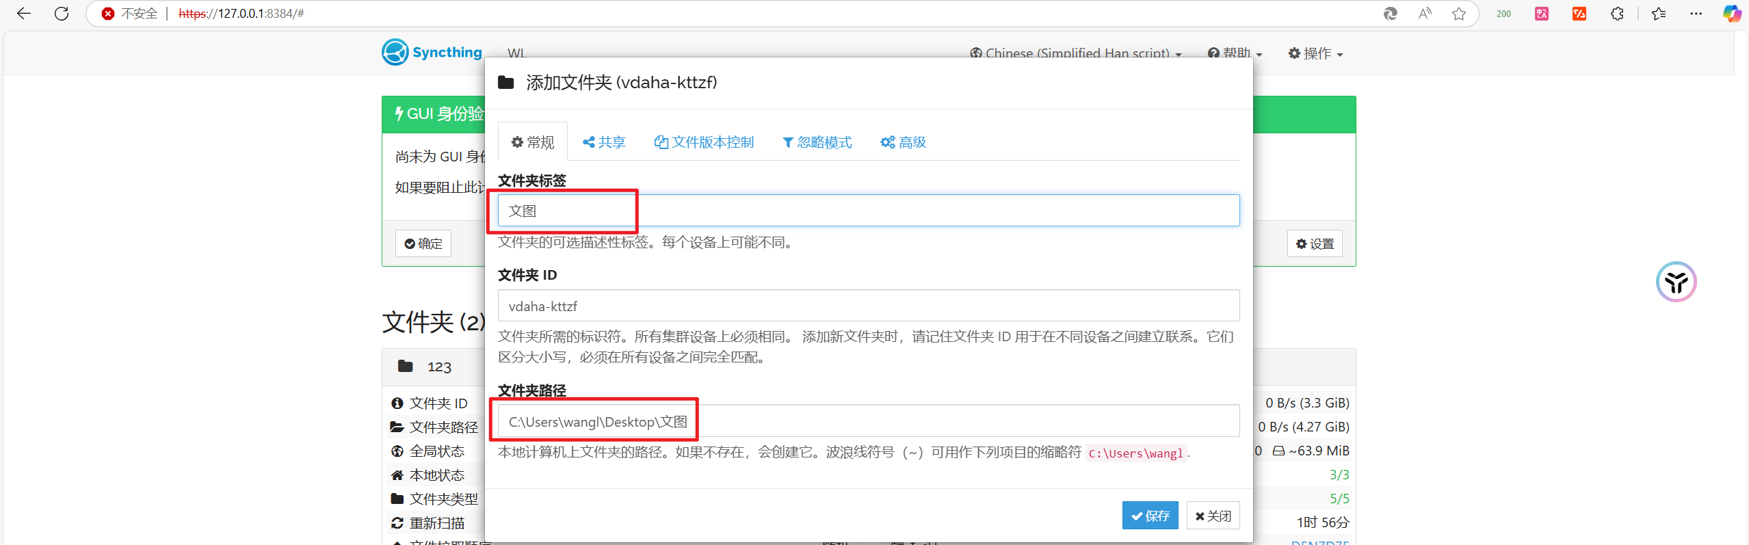Open the 忽略模式 ignore patterns tab
Viewport: 1749px width, 545px height.
click(817, 142)
